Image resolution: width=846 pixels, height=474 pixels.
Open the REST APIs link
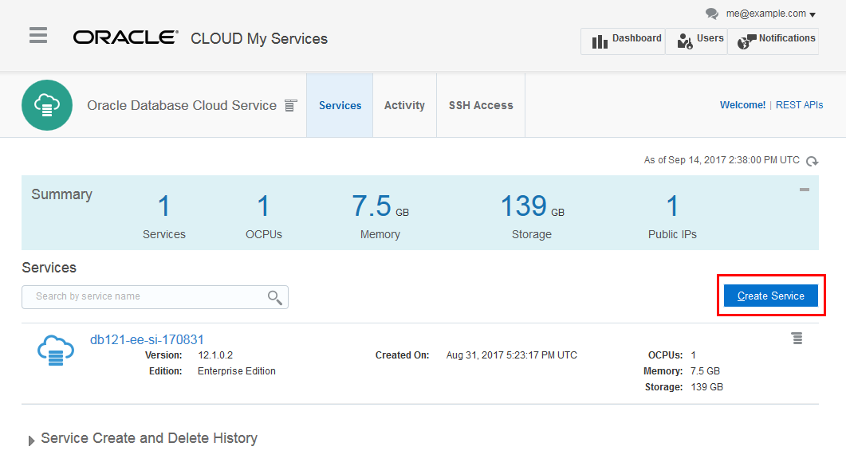pyautogui.click(x=799, y=105)
